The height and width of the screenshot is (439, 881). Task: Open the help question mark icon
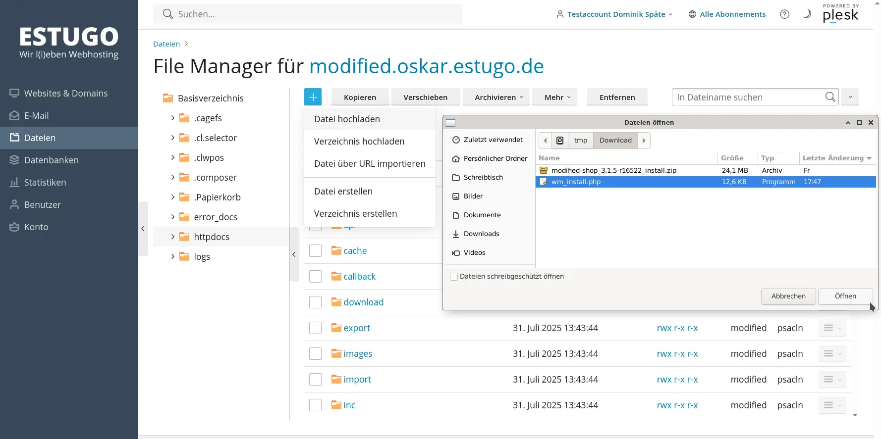(784, 14)
